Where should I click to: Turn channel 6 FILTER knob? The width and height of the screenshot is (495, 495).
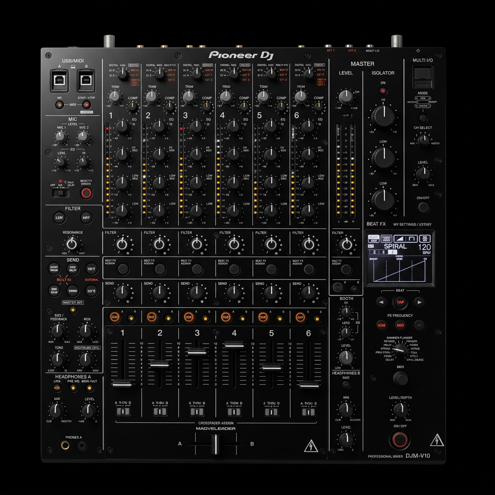[308, 244]
